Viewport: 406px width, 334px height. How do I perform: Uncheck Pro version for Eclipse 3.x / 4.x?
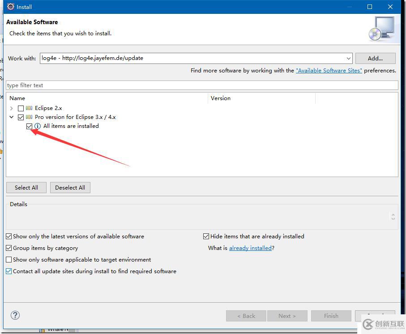pos(21,117)
